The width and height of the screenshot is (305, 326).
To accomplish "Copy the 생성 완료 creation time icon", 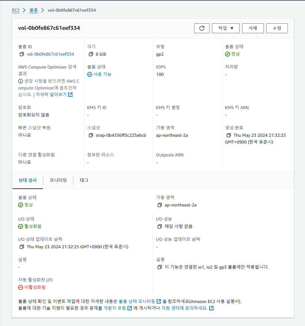I will [x=229, y=136].
